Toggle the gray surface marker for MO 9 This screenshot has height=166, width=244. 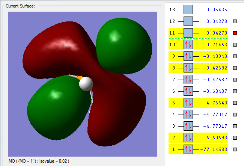(x=235, y=56)
